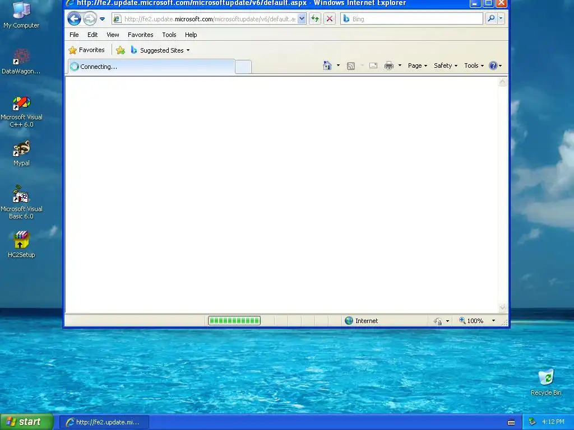Select the Recycle Bin icon

pos(546,382)
